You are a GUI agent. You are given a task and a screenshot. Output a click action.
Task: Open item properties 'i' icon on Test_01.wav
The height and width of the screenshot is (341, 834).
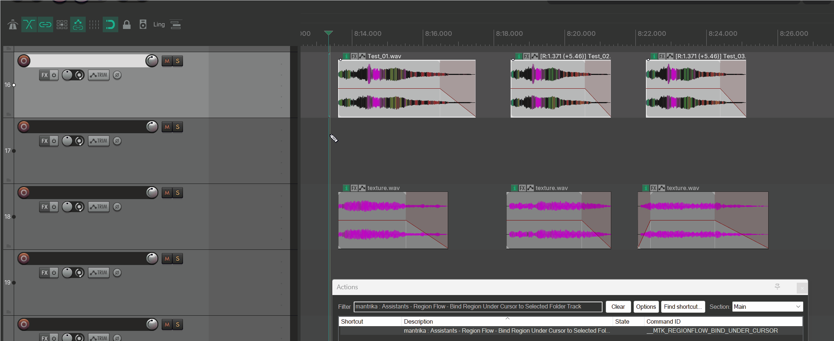(x=346, y=56)
